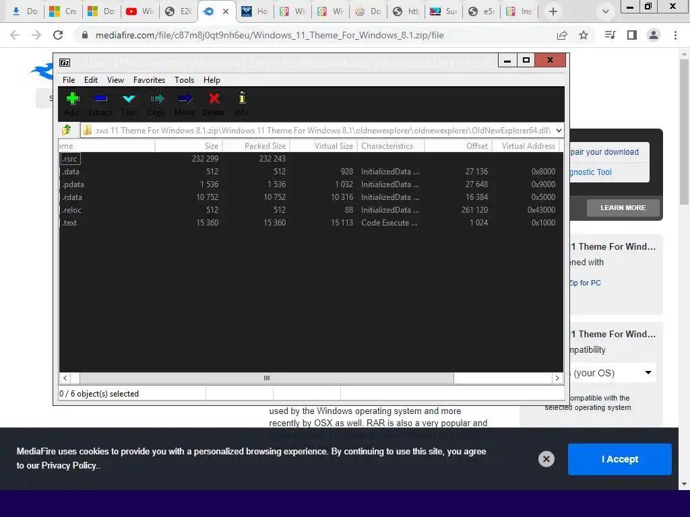Sort by Virtual Size column header
The image size is (690, 517).
(323, 146)
